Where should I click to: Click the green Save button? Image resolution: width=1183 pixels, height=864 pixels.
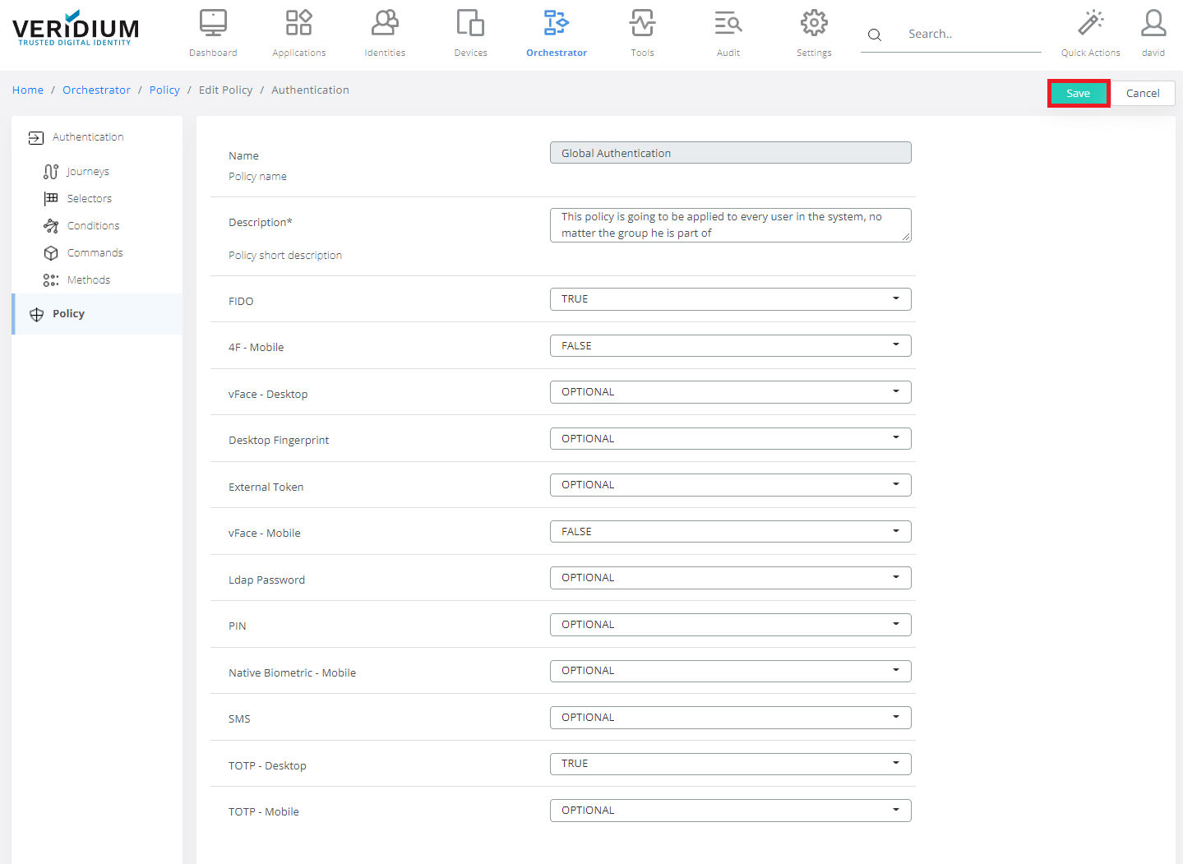click(x=1078, y=94)
